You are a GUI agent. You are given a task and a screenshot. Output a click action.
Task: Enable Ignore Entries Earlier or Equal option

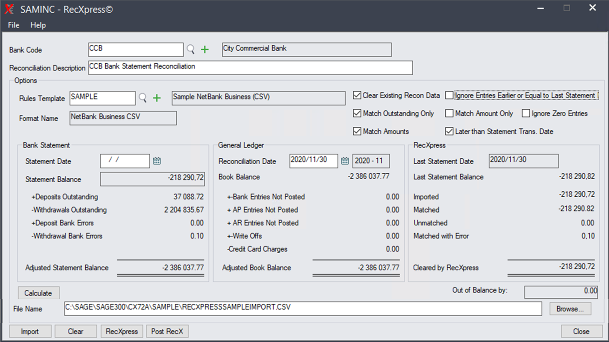point(449,95)
